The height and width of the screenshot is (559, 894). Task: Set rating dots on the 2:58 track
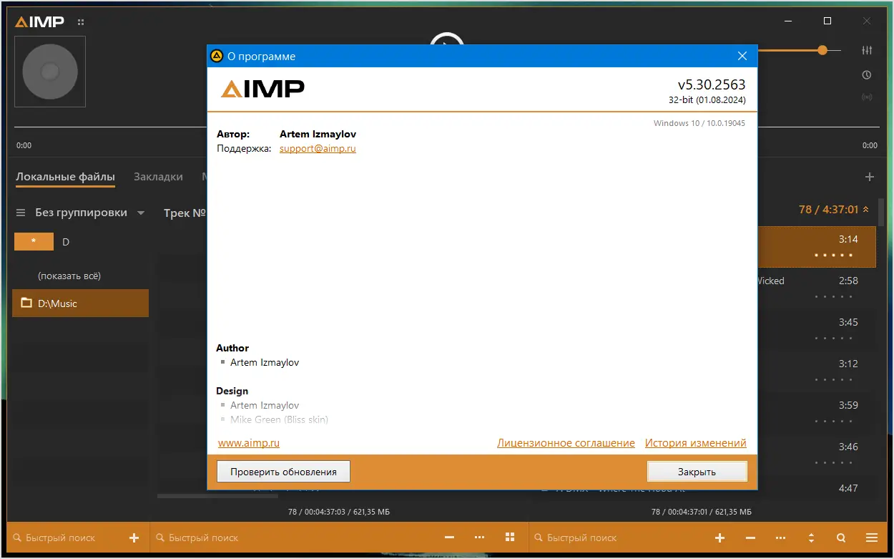(833, 296)
